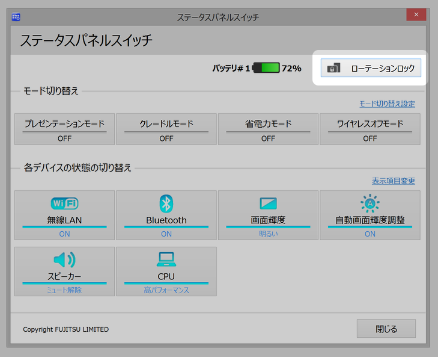Click the auto brightness sun icon
This screenshot has height=357, width=438.
[370, 203]
